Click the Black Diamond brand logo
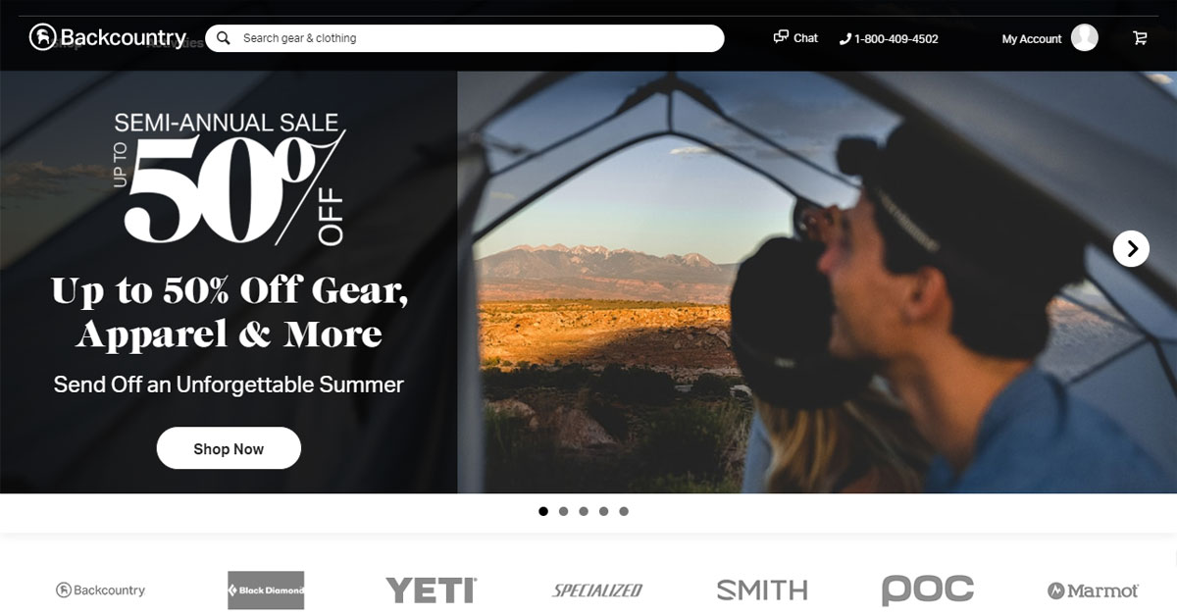Image resolution: width=1177 pixels, height=616 pixels. click(266, 590)
